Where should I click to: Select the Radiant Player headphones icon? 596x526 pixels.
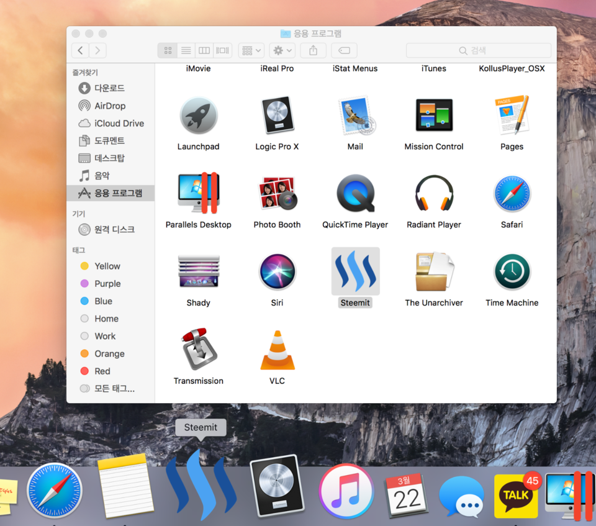[x=434, y=193]
